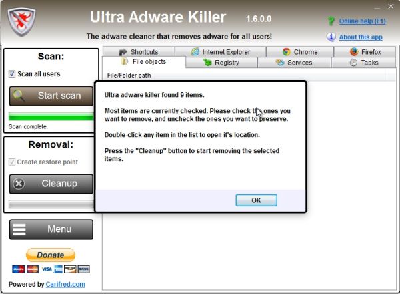Click the Internet Explorer tab icon
Image resolution: width=400 pixels, height=294 pixels.
[x=195, y=52]
